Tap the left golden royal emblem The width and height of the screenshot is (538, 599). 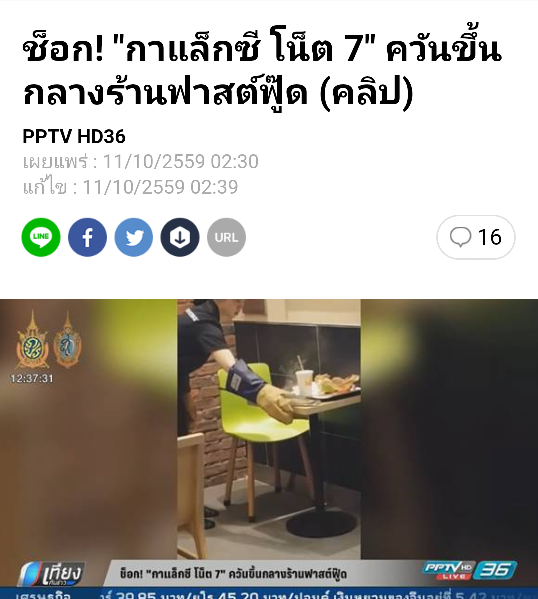(x=32, y=340)
